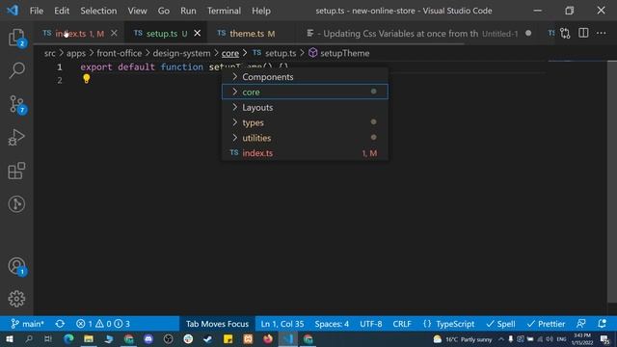The height and width of the screenshot is (347, 617).
Task: Open the Search view in activity bar
Action: (16, 70)
